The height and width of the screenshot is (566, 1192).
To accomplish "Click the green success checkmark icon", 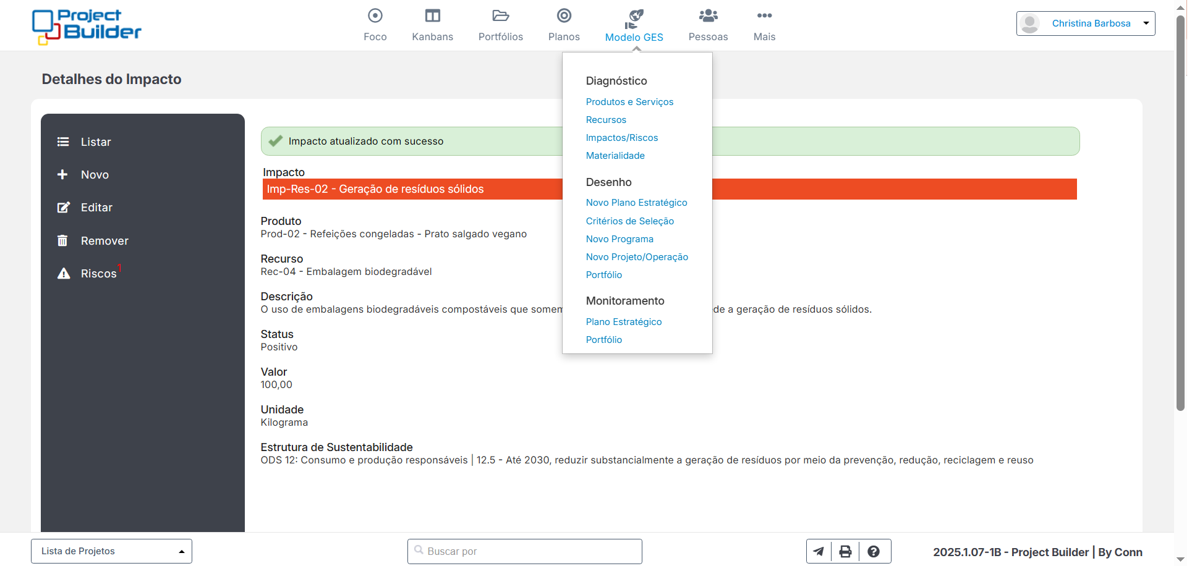I will tap(276, 141).
